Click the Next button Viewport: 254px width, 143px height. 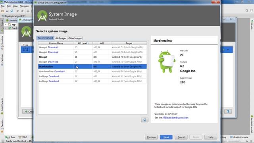pyautogui.click(x=166, y=137)
